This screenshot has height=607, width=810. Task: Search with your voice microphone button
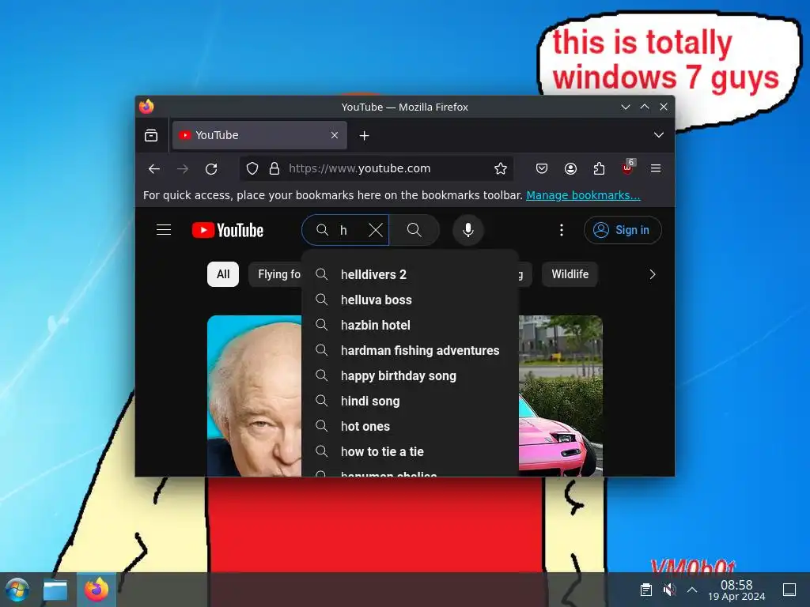pyautogui.click(x=468, y=230)
